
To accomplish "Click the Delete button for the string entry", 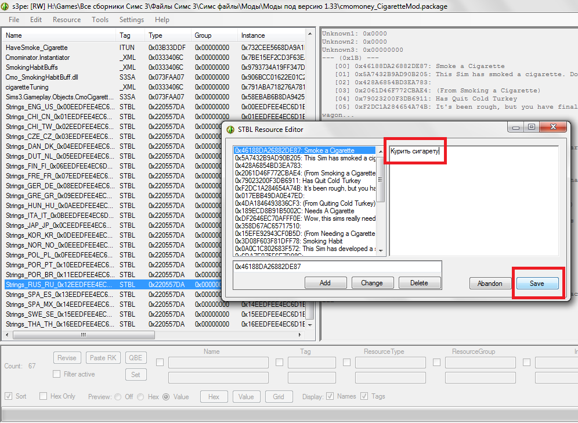I will click(x=418, y=283).
